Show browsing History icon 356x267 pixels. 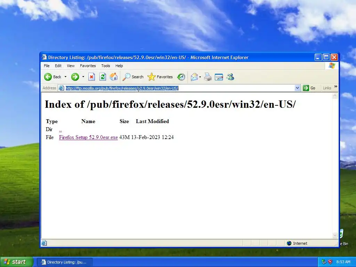pyautogui.click(x=181, y=77)
